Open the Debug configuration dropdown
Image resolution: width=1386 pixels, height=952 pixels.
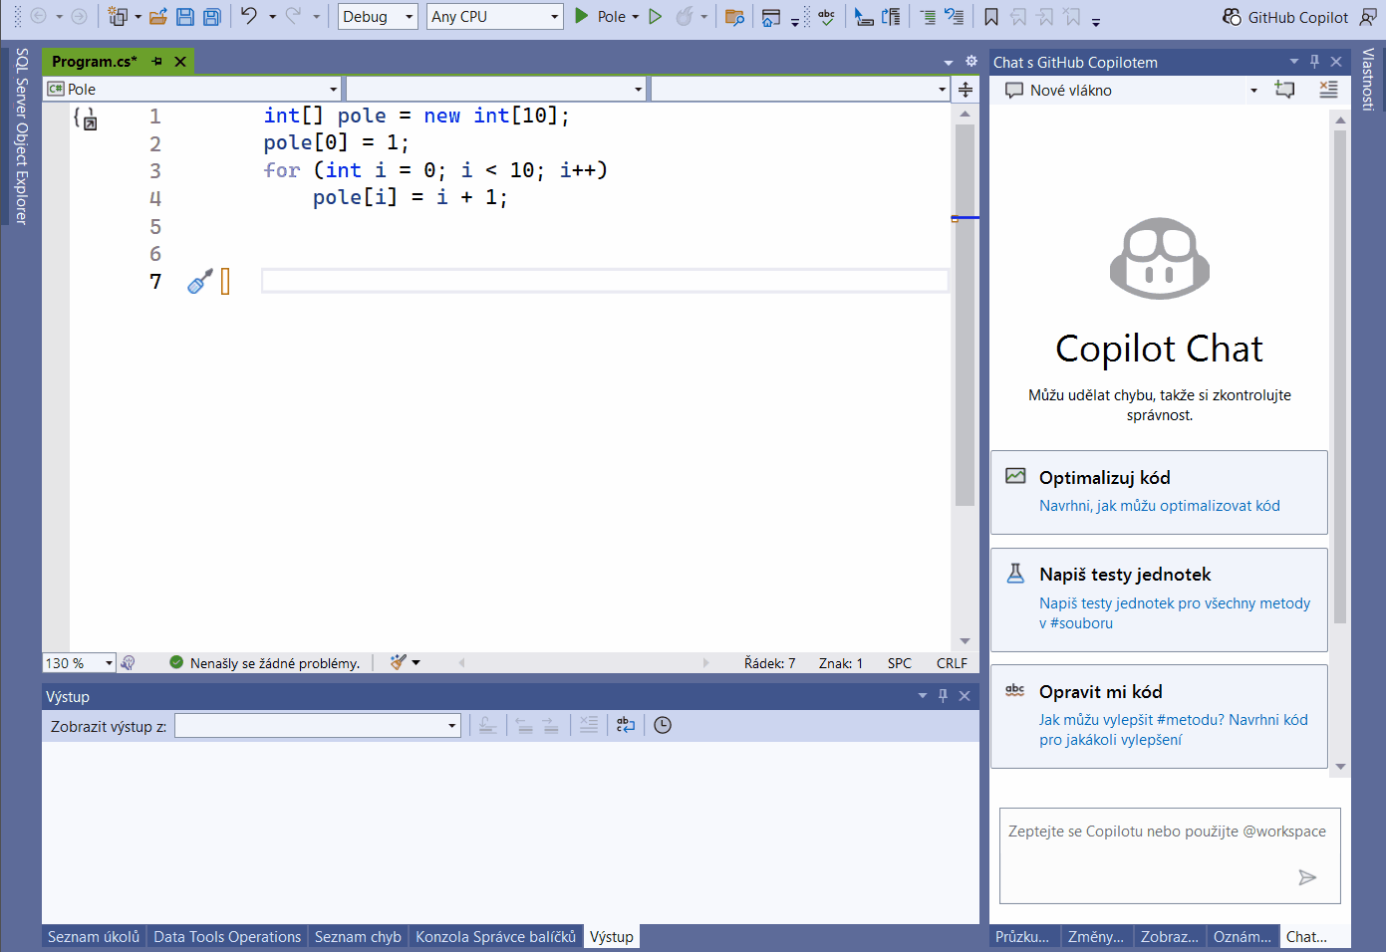378,17
